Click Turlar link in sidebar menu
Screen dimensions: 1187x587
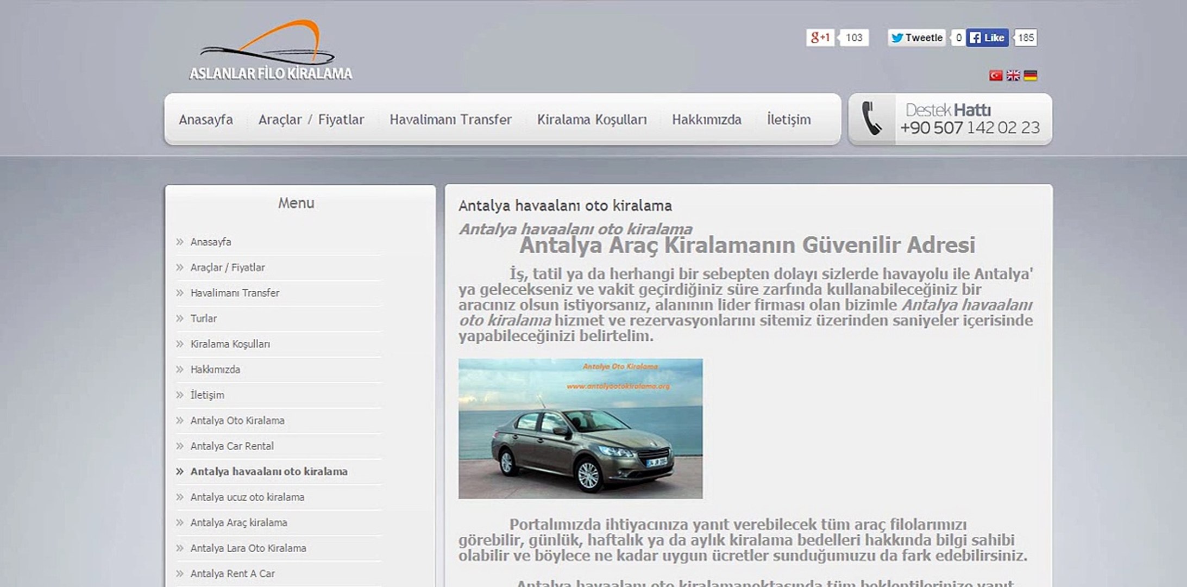click(203, 319)
